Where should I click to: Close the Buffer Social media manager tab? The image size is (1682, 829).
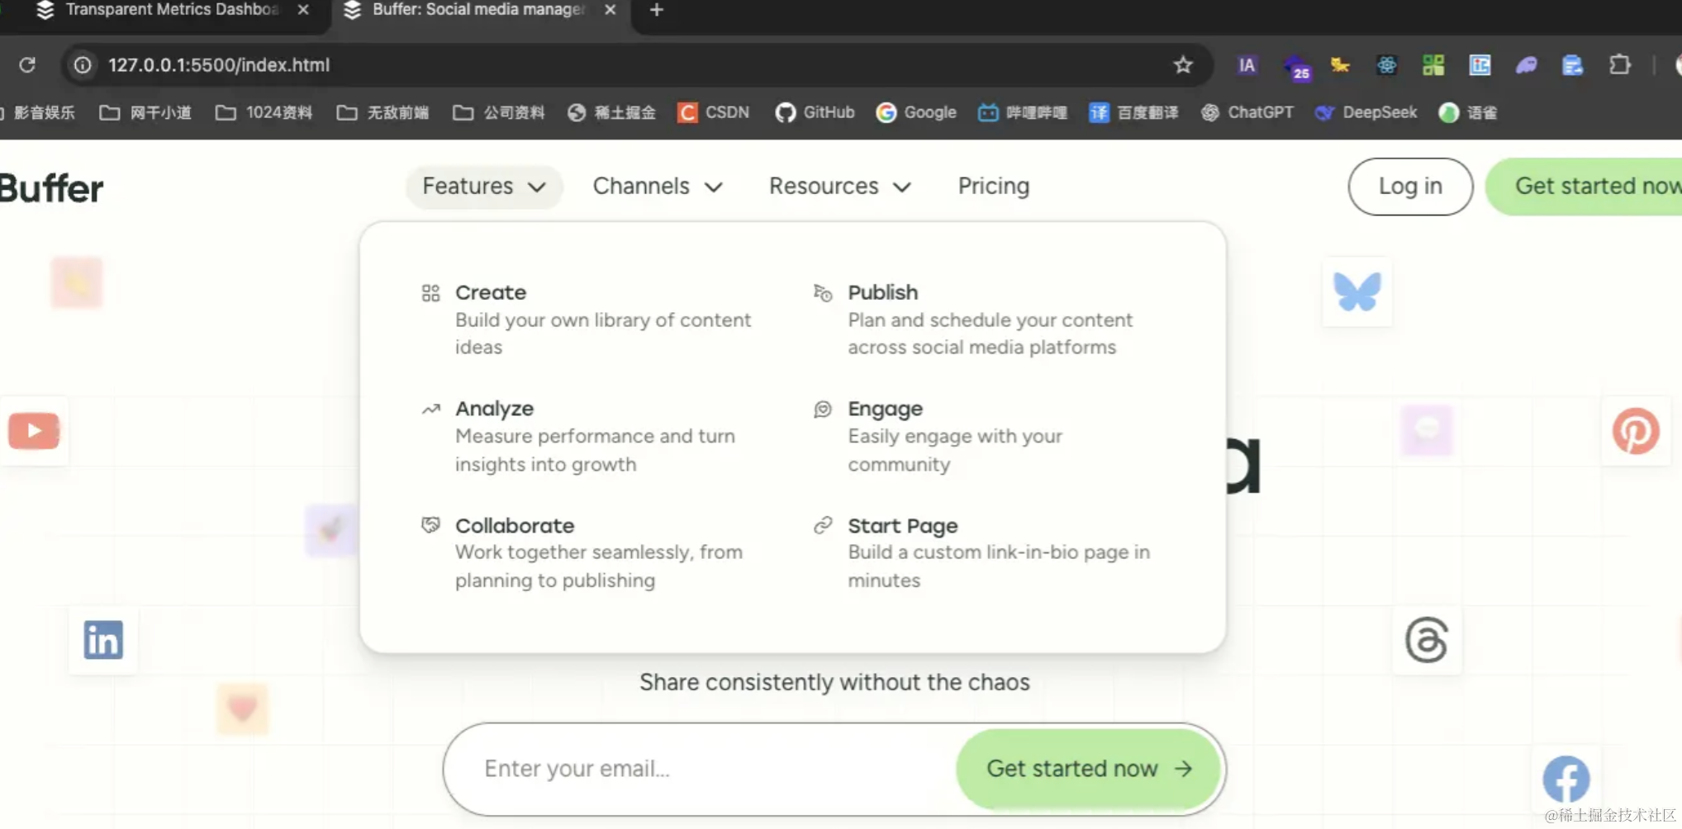pos(610,10)
